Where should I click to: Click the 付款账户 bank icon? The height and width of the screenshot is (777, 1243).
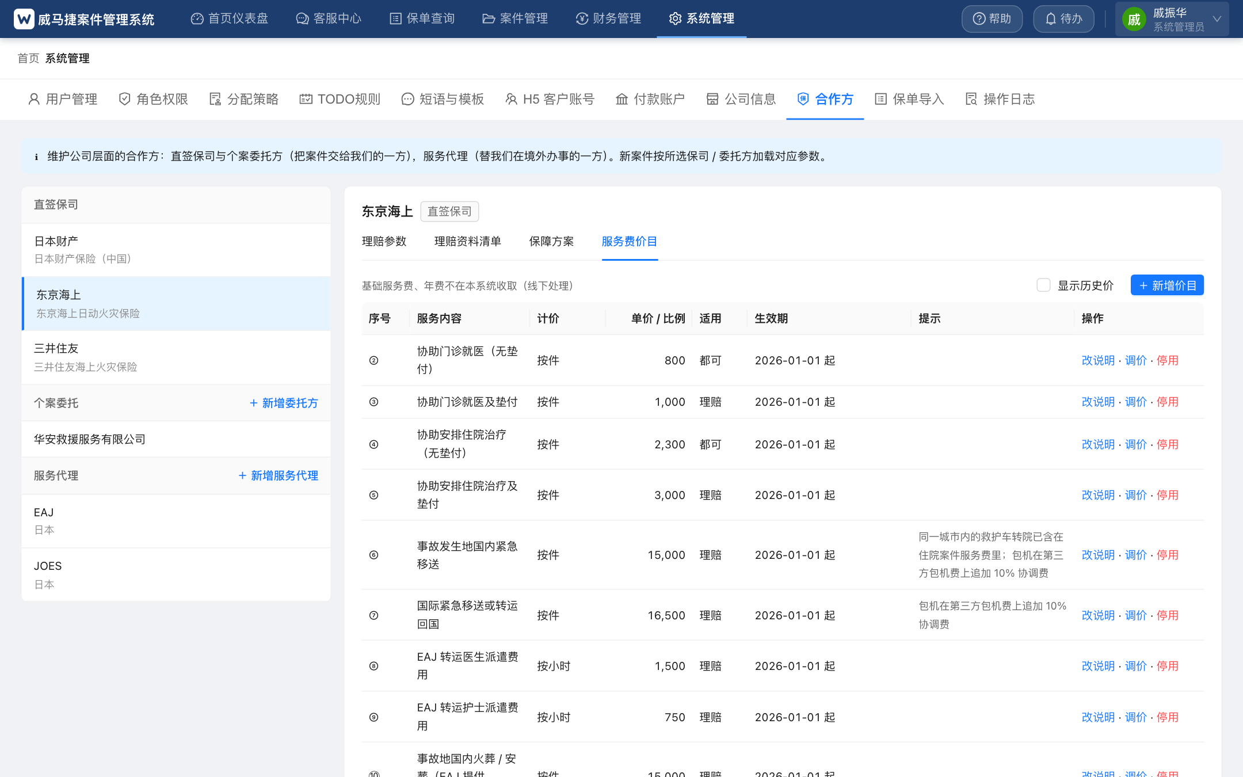click(621, 99)
